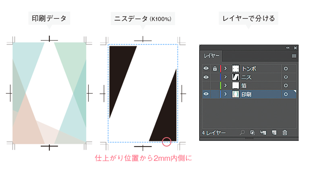Collapse panel with double arrow icon
This screenshot has width=312, height=172.
(x=288, y=48)
